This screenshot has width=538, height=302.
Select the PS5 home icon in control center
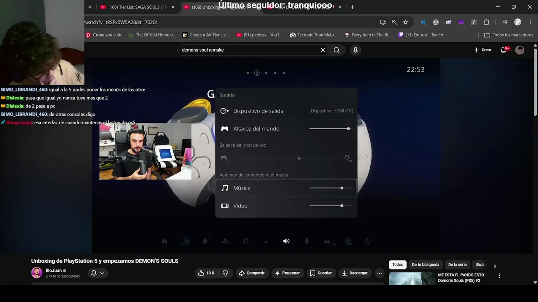coord(164,241)
